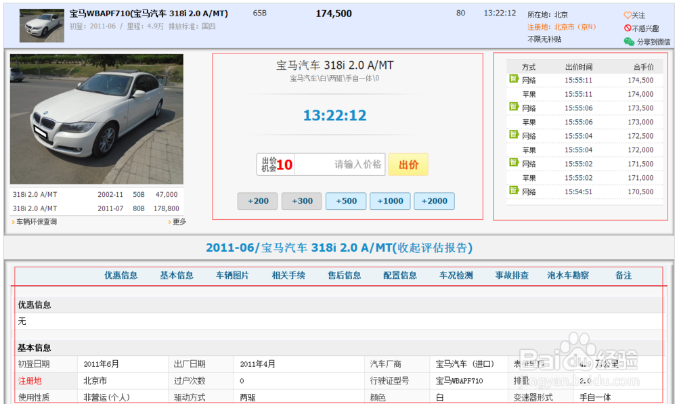Switch to the 事故排查 tab
Screen dimensions: 677x404
512,275
